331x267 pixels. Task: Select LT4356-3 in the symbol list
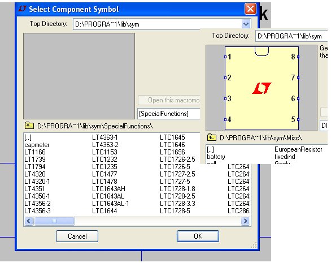click(x=37, y=211)
